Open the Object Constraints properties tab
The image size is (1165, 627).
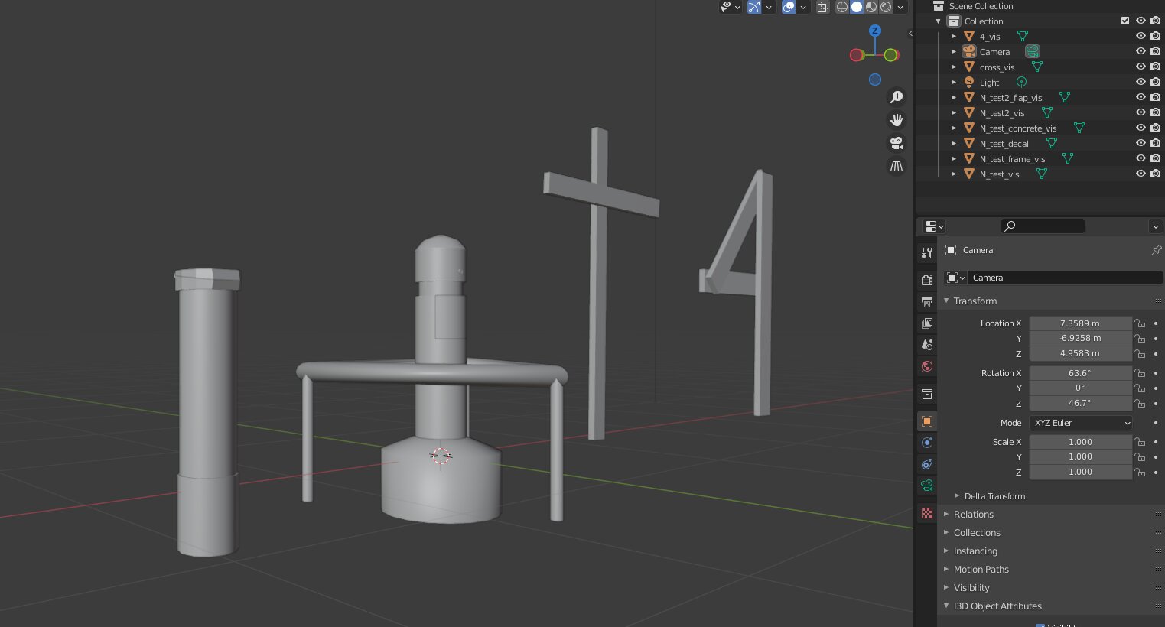point(927,464)
